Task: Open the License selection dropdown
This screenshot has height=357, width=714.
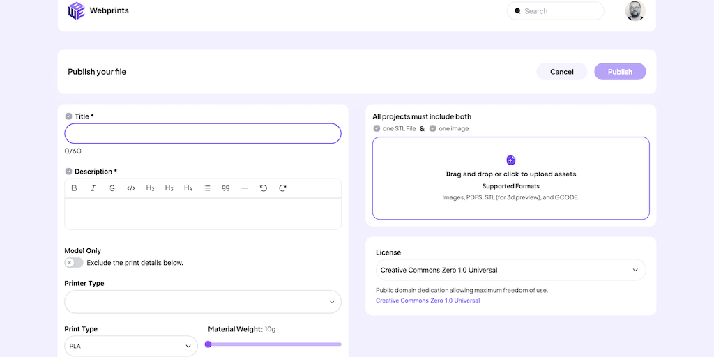Action: click(510, 270)
